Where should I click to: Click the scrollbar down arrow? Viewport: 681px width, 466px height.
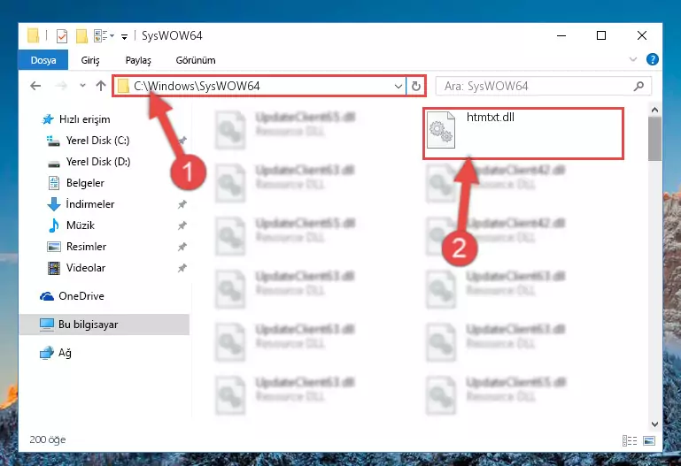point(654,424)
